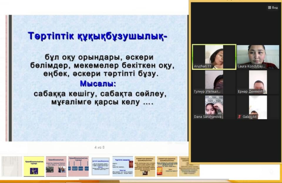The image size is (282, 183).
Task: Select the GalaxyA6 participant video tile
Action: point(258,107)
